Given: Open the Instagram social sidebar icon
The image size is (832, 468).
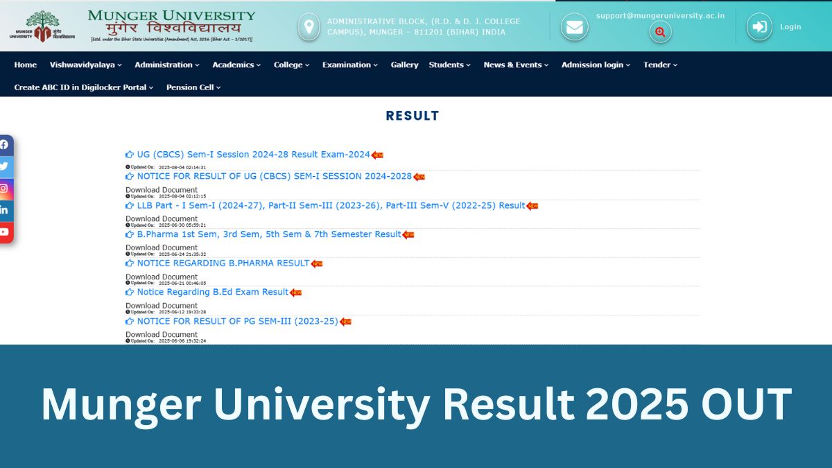Looking at the screenshot, I should 5,189.
